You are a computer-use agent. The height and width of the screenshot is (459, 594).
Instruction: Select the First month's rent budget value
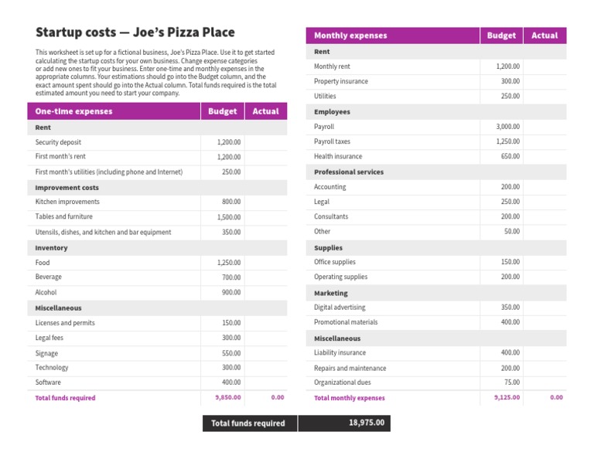coord(229,157)
